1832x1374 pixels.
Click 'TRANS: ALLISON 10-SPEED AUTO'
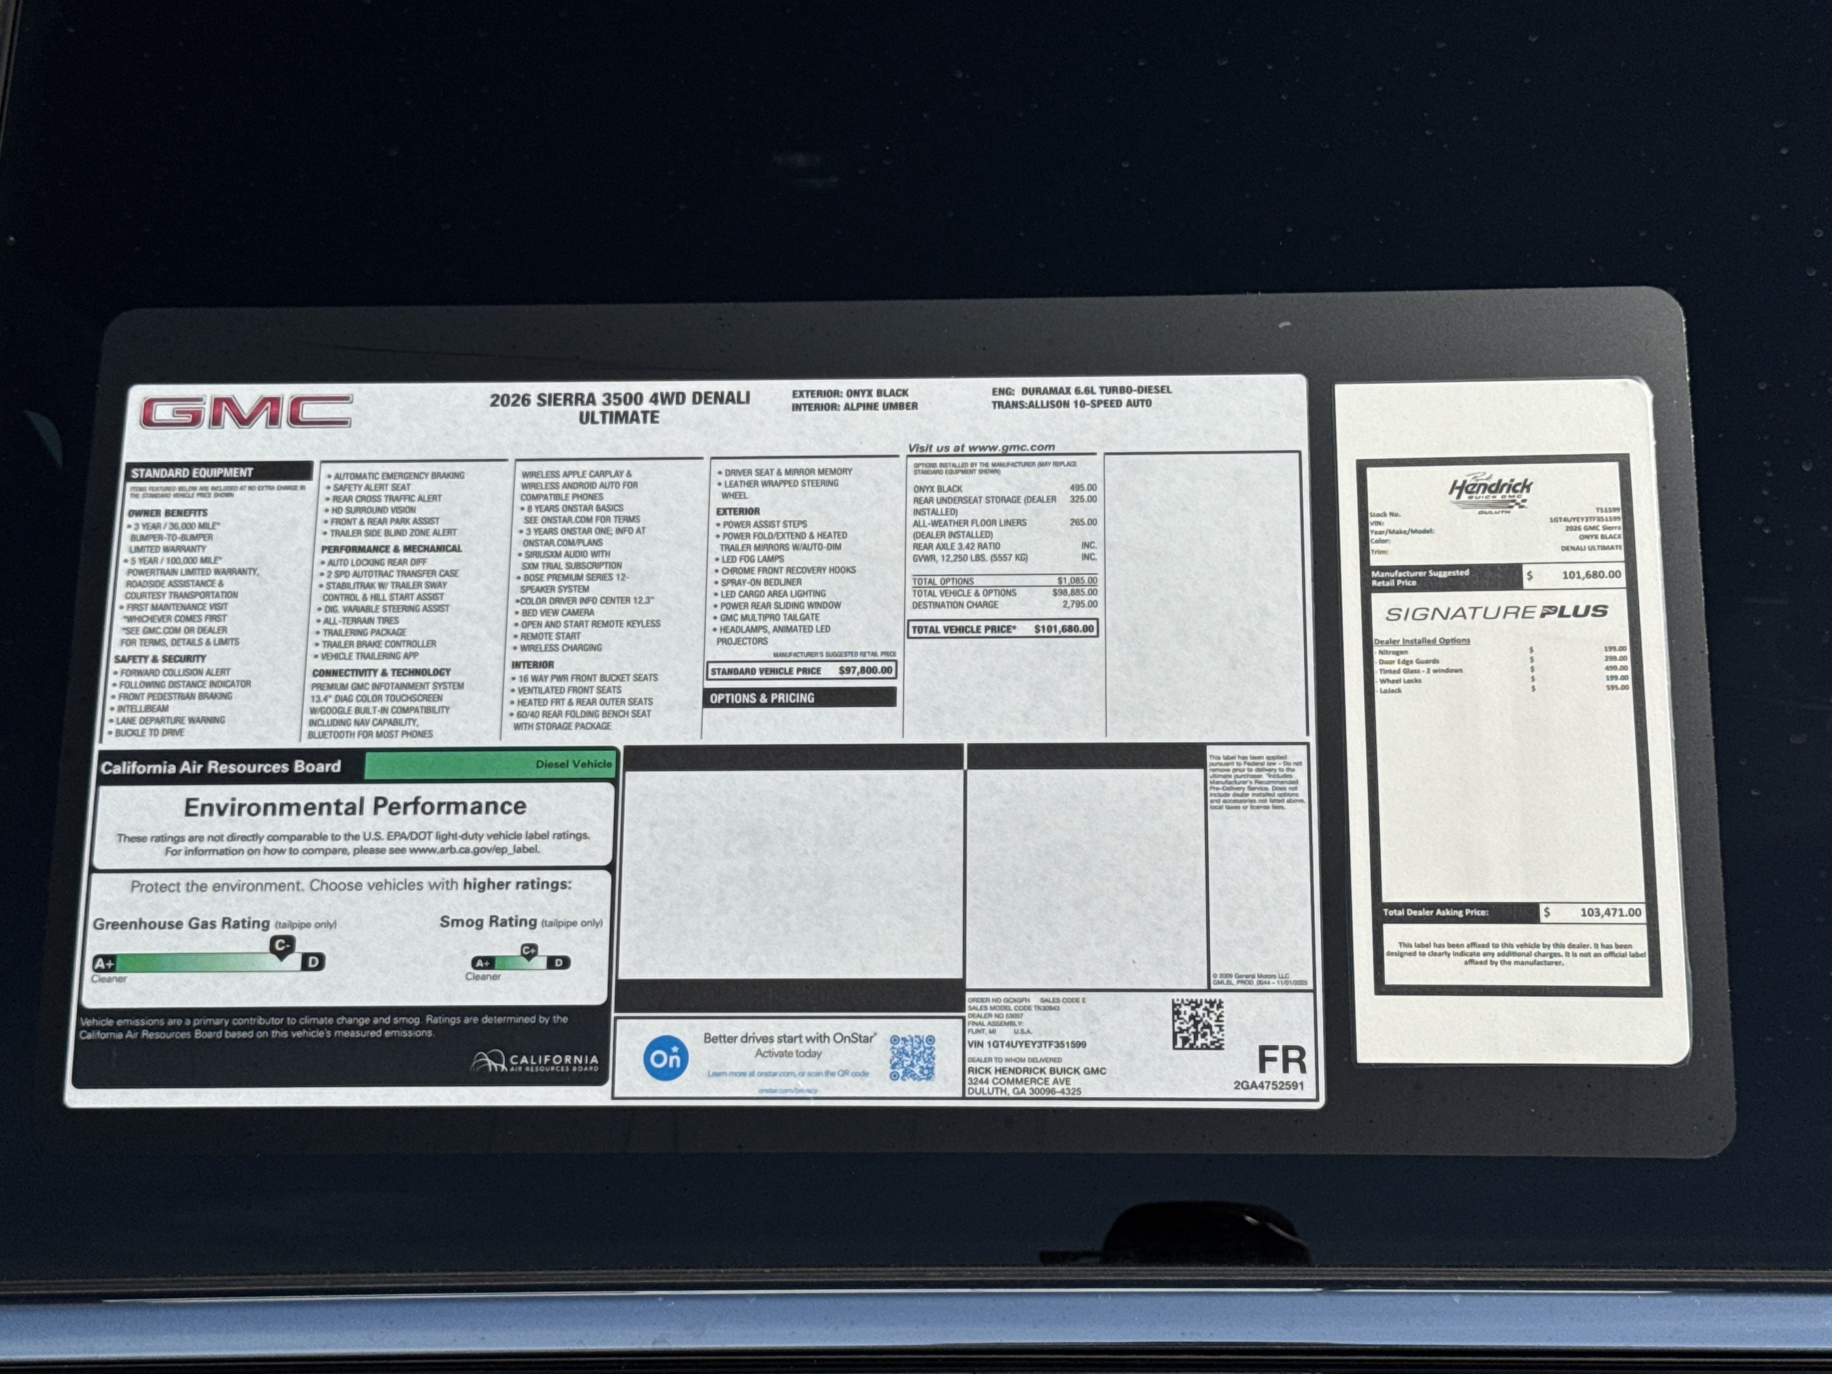tap(1072, 404)
